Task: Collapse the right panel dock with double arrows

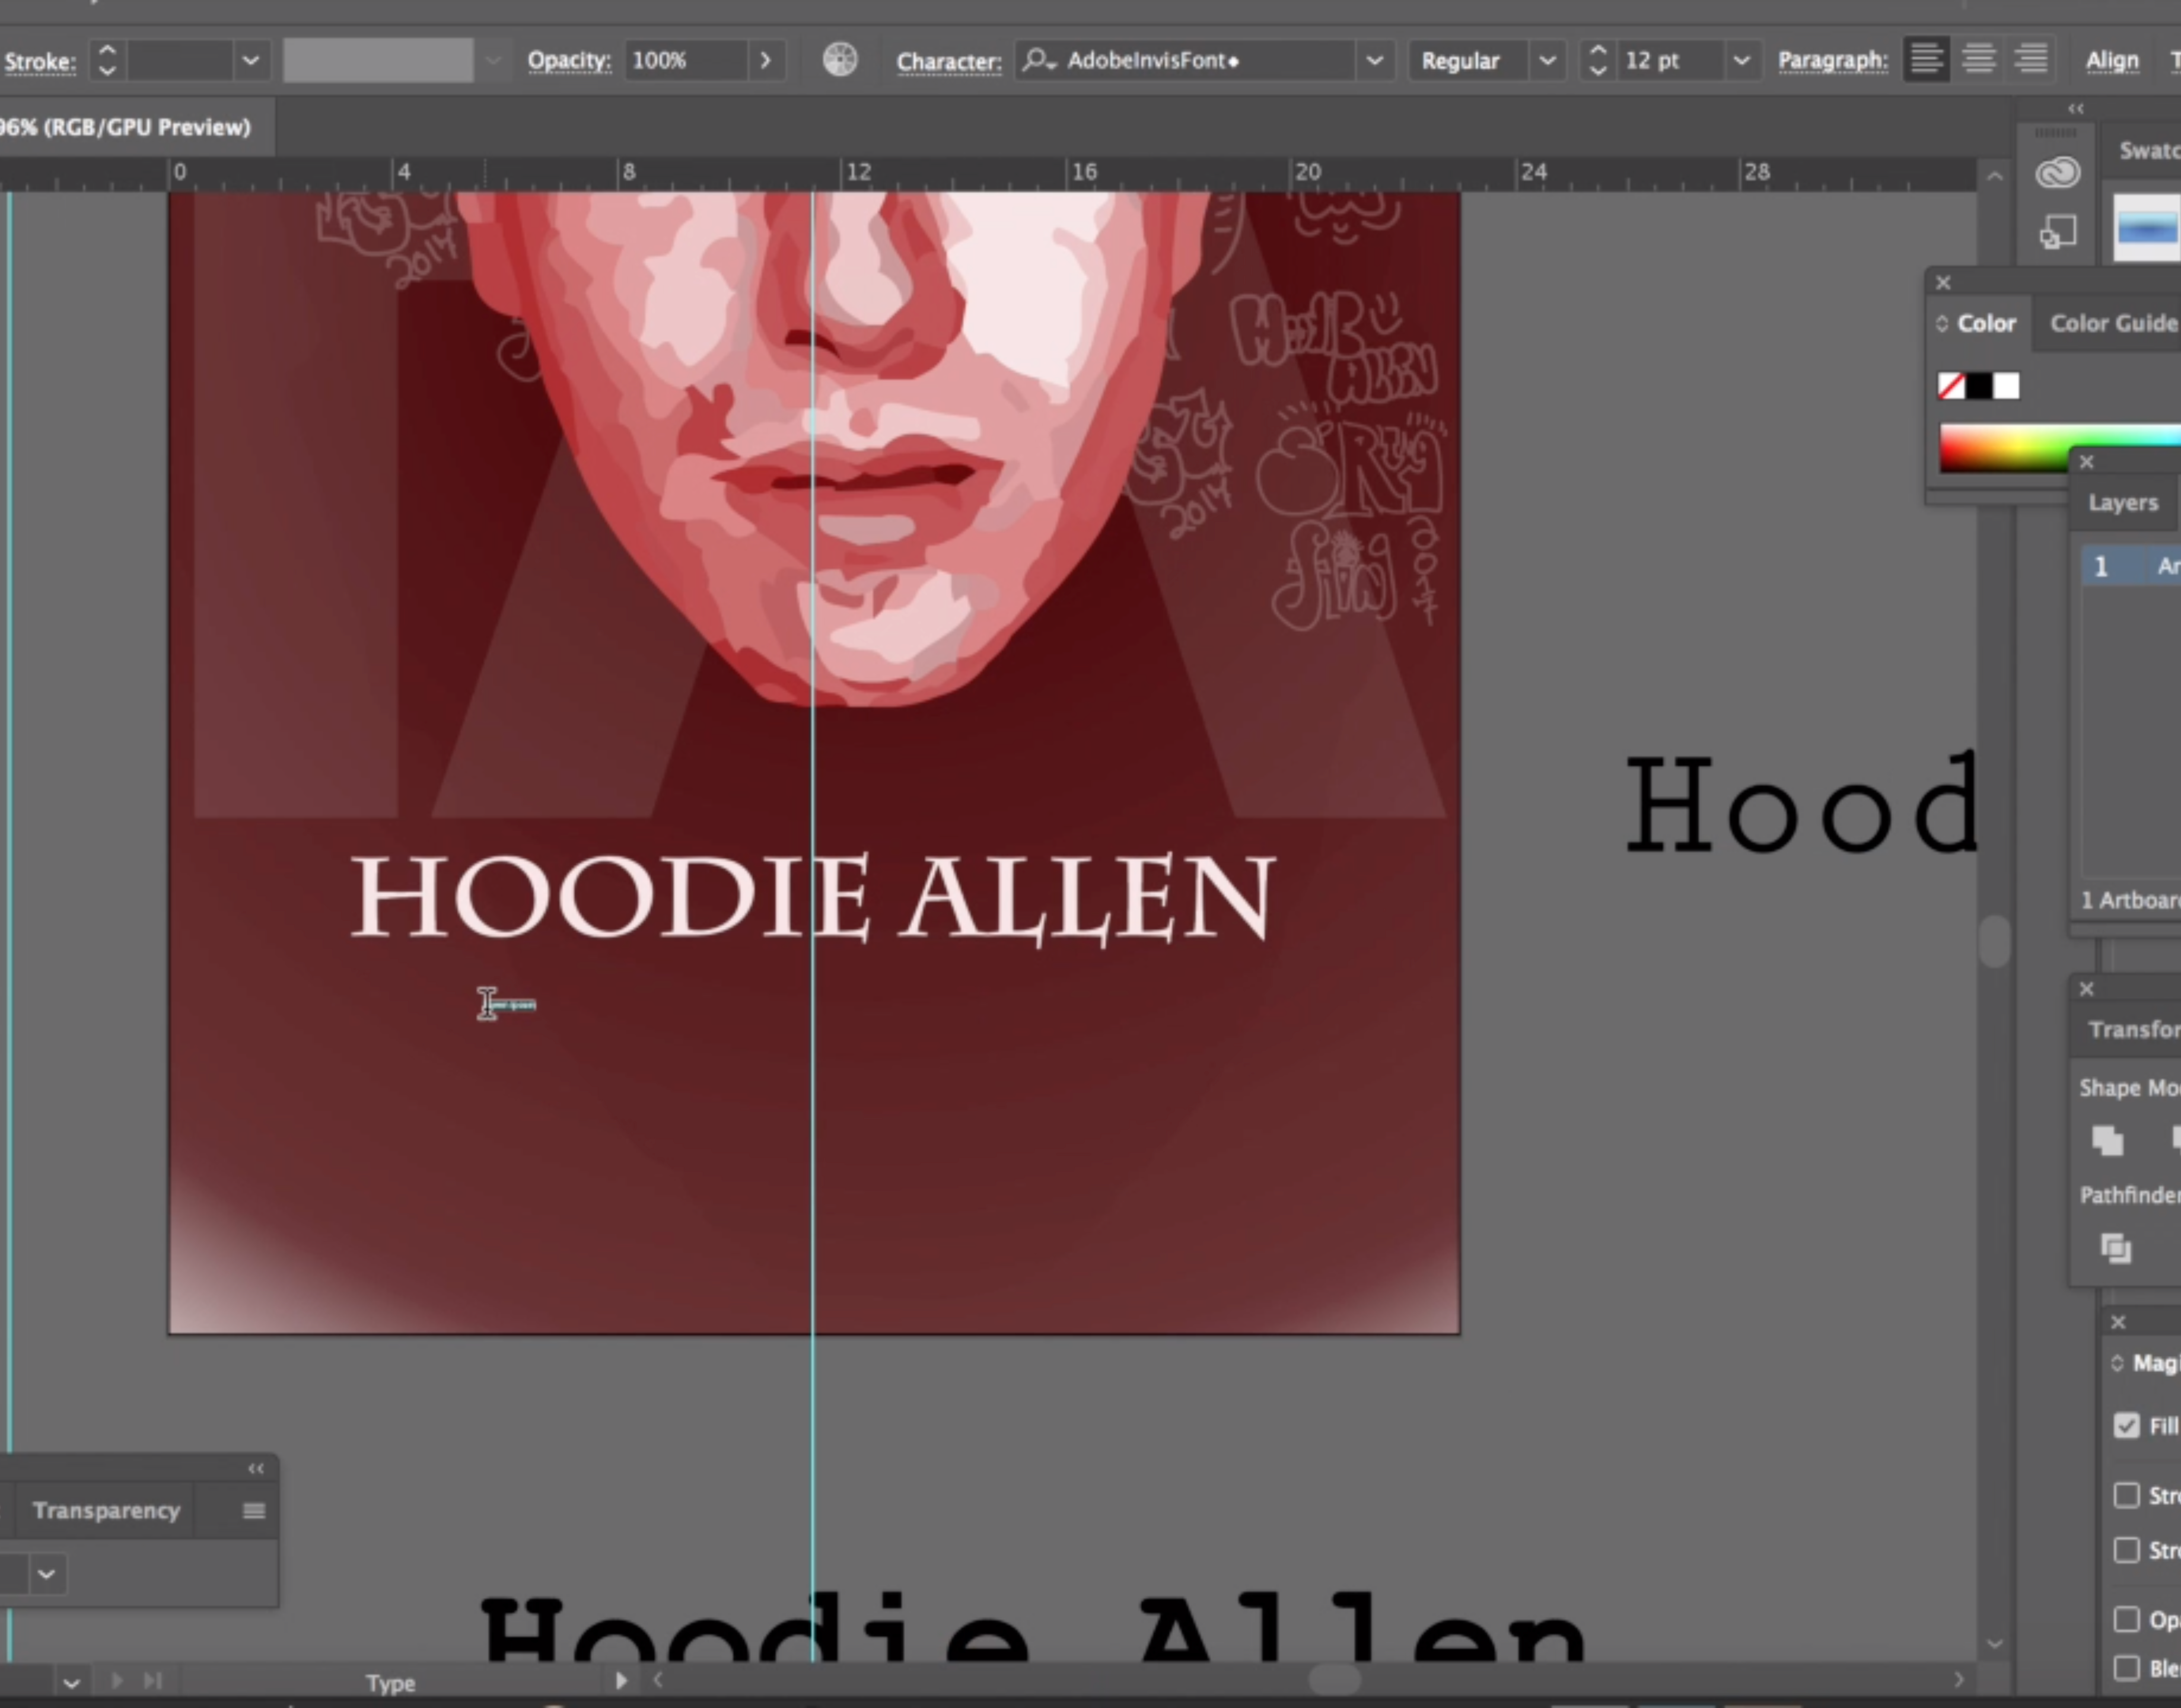Action: (x=2076, y=108)
